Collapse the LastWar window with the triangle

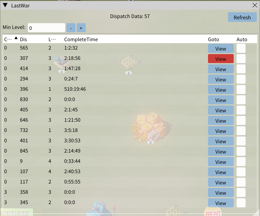tap(5, 5)
